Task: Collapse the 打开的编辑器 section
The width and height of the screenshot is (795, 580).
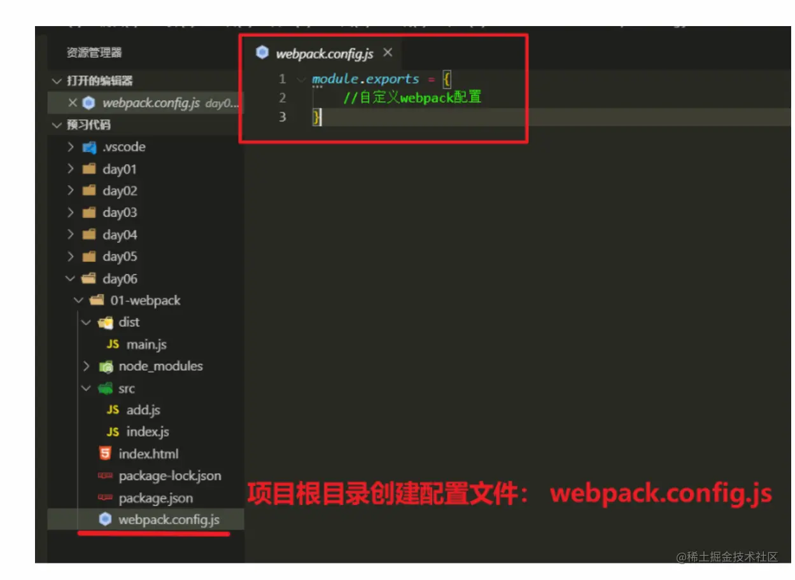Action: 57,81
